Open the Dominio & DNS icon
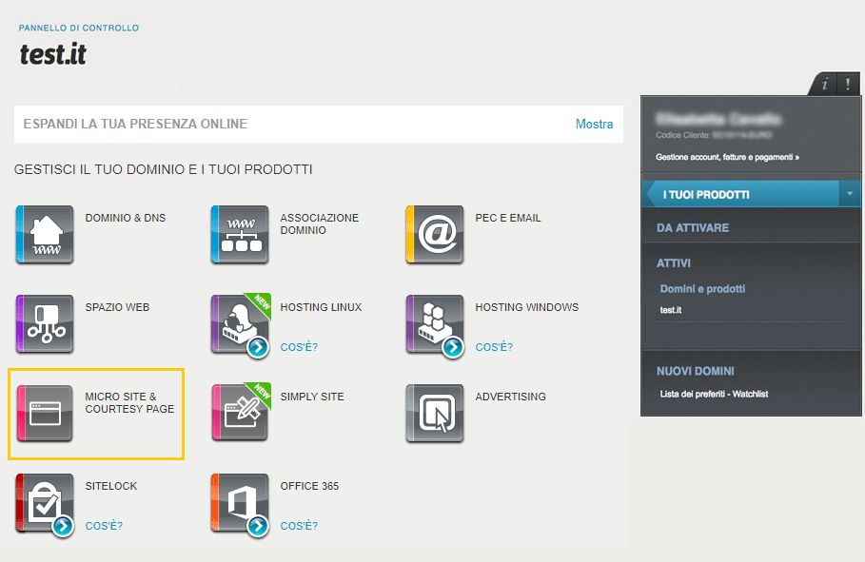 pyautogui.click(x=45, y=234)
